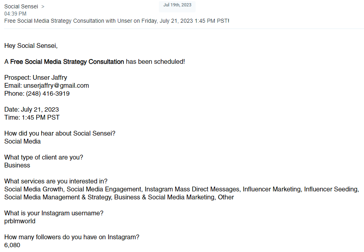Click the Social Sensei sender name
The image size is (364, 252).
click(x=21, y=6)
